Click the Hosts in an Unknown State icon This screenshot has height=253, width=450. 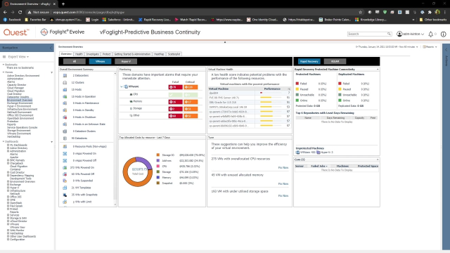[x=65, y=124]
